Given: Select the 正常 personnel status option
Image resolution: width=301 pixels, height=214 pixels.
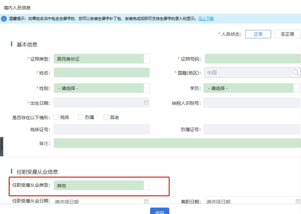Looking at the screenshot, I should 258,34.
